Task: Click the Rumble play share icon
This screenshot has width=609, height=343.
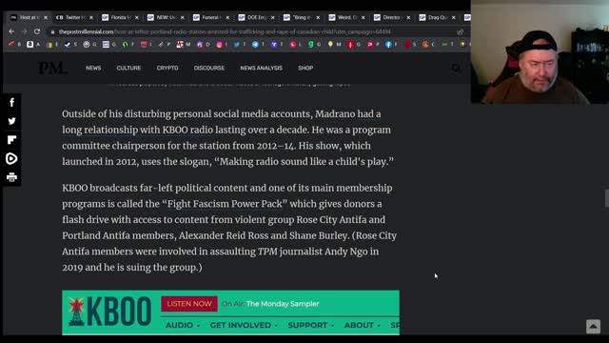Action: point(11,159)
